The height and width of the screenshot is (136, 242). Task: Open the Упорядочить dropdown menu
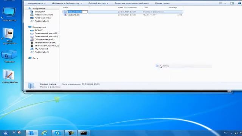[36, 3]
